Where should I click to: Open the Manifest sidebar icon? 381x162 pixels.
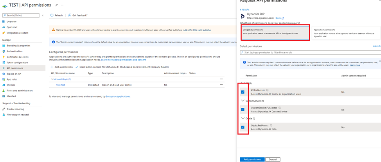coord(4,96)
